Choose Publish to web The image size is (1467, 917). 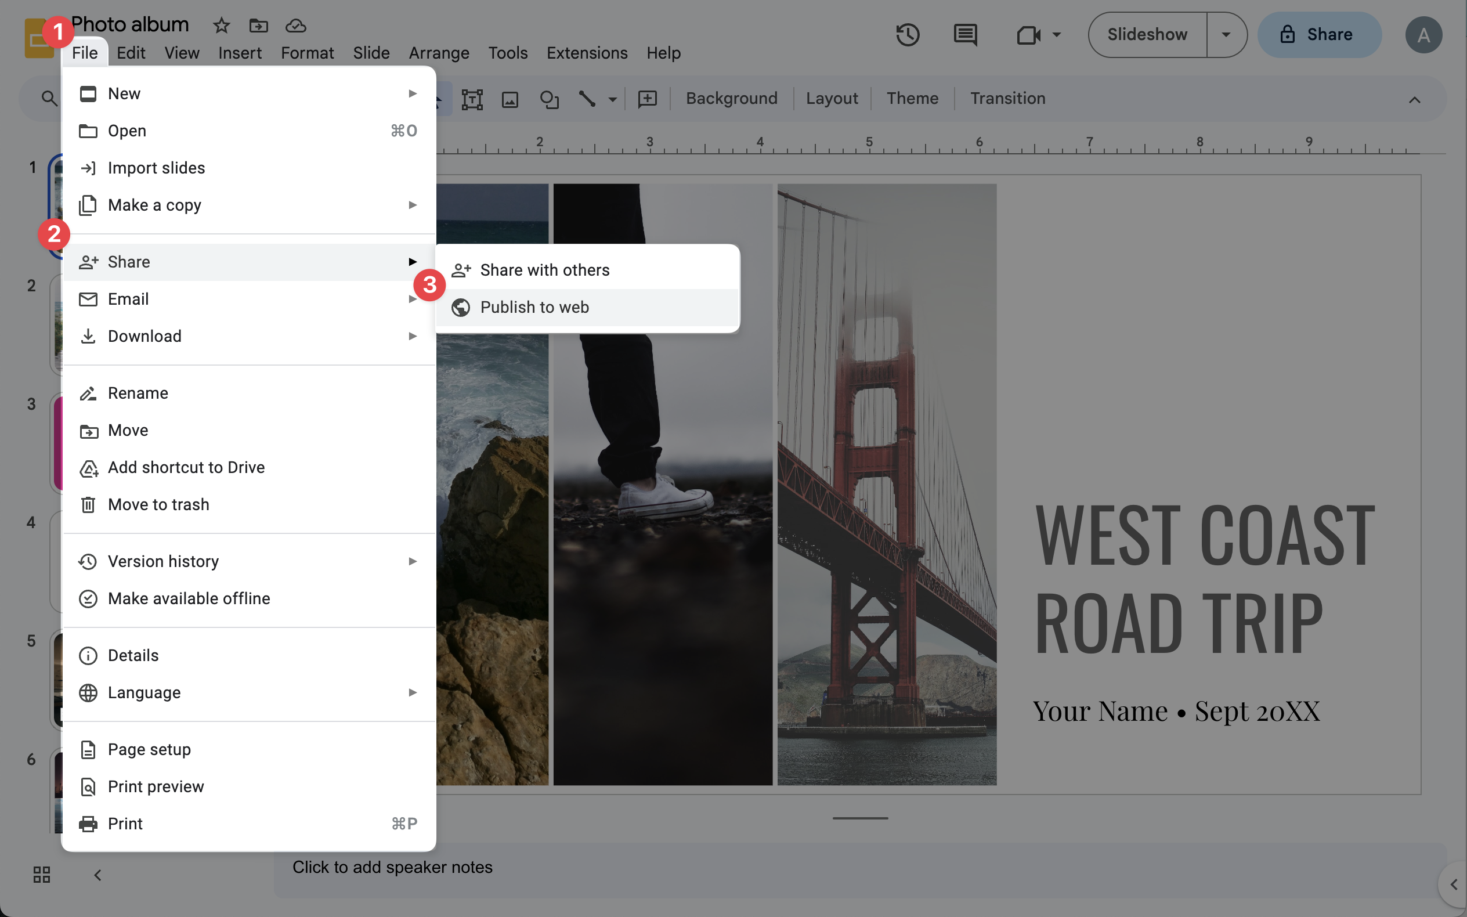[x=534, y=308]
